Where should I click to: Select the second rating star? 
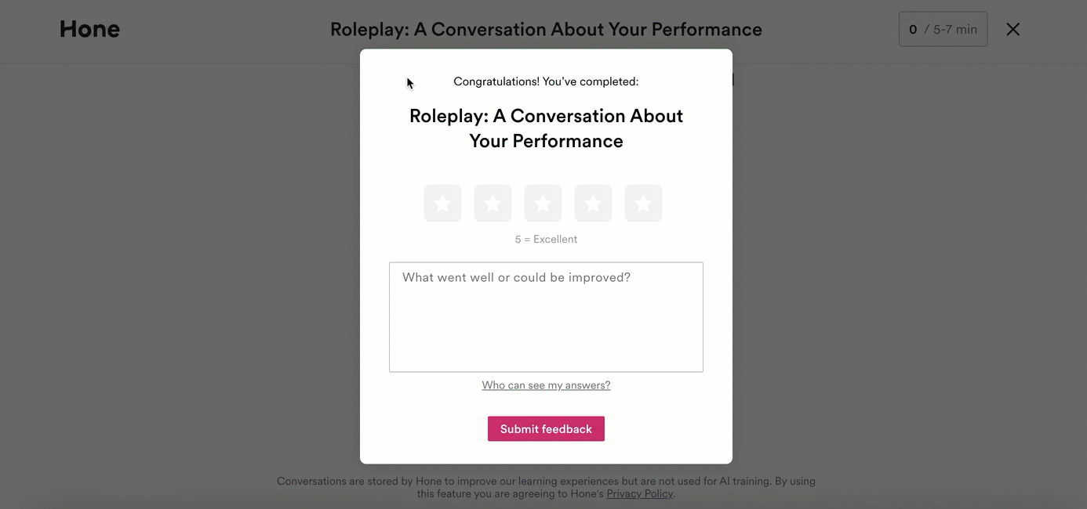493,204
